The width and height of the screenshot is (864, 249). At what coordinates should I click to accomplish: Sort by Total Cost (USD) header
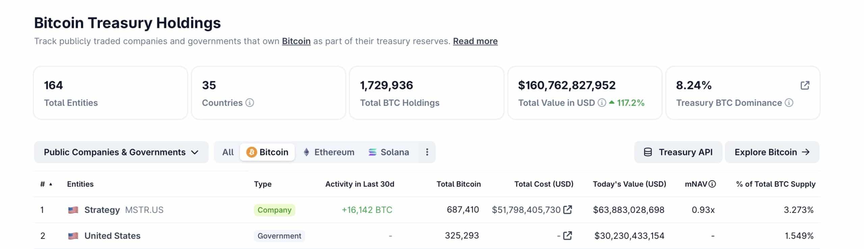pos(544,184)
